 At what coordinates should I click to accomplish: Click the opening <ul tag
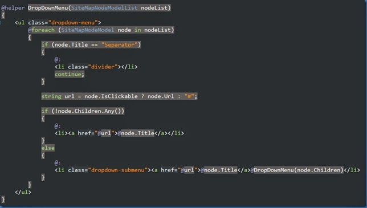(x=19, y=22)
